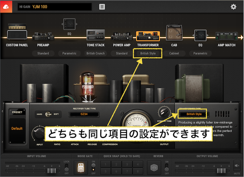The image size is (244, 177).
Task: Click the Output Volume slider handle
Action: [x=221, y=171]
